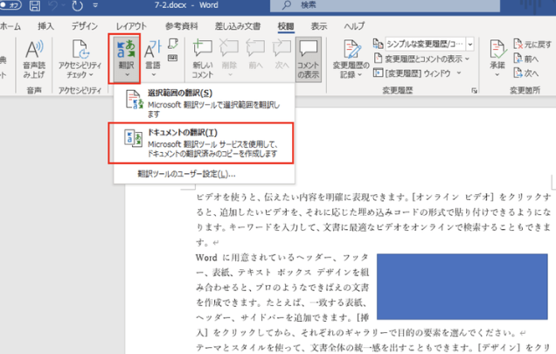This screenshot has width=556, height=354.
Task: Click the paragraph starting with ビデオを使うと
Action: [x=373, y=219]
